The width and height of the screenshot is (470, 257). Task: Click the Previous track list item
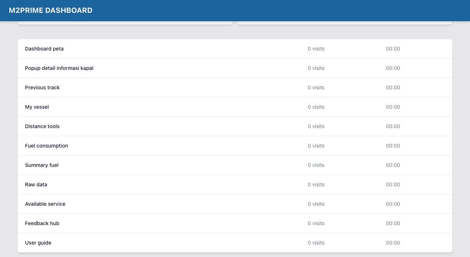[x=42, y=87]
